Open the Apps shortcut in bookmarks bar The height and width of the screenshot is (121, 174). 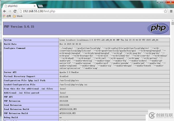coord(7,16)
